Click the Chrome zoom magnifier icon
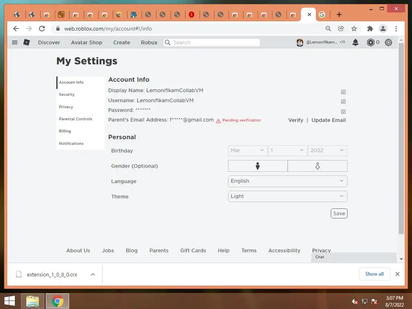 pos(328,29)
